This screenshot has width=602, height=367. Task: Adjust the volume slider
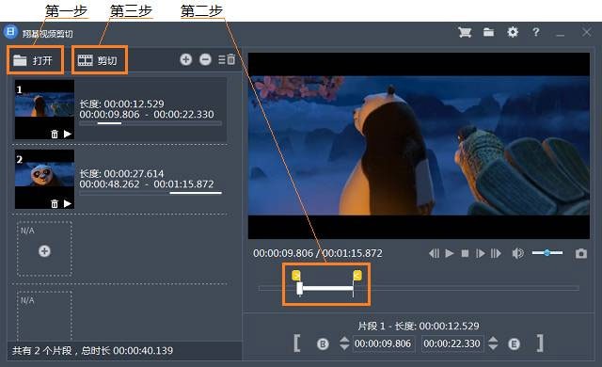pos(547,252)
